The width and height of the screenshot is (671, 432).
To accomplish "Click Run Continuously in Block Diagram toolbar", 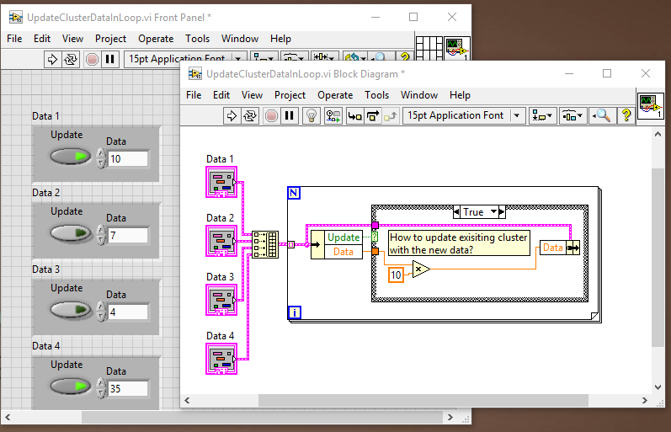I will 250,115.
